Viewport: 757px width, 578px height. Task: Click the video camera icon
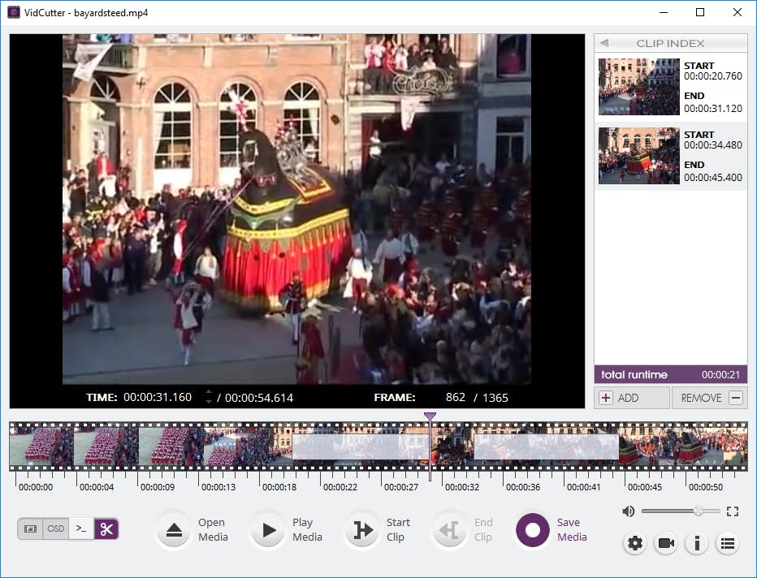click(x=666, y=543)
